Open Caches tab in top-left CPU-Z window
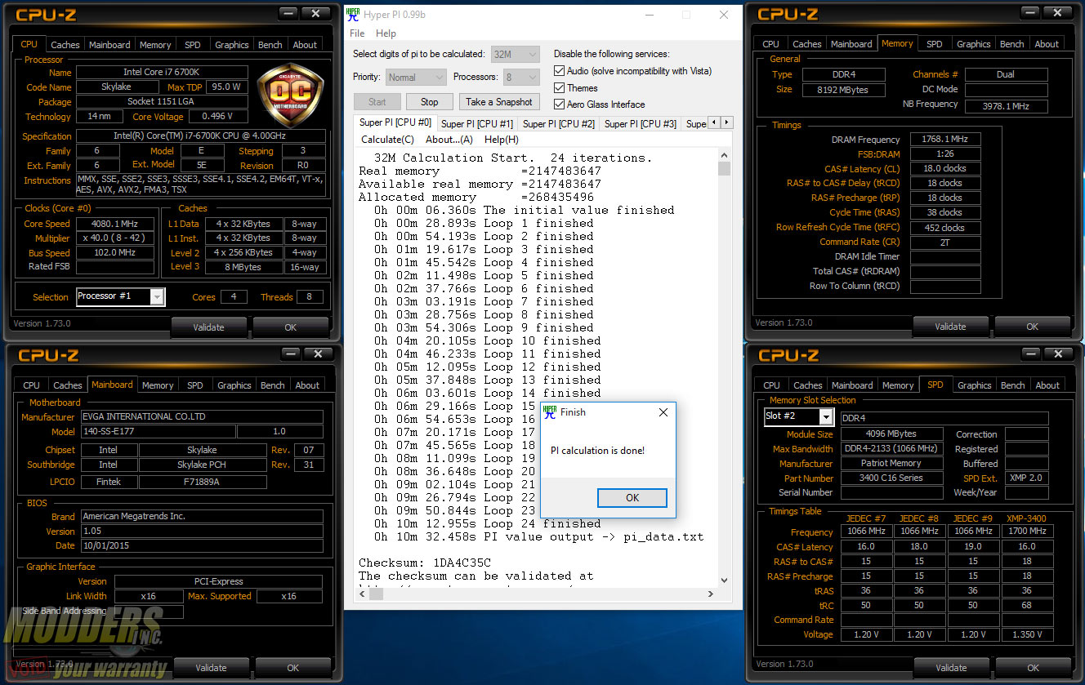The image size is (1085, 685). click(65, 45)
